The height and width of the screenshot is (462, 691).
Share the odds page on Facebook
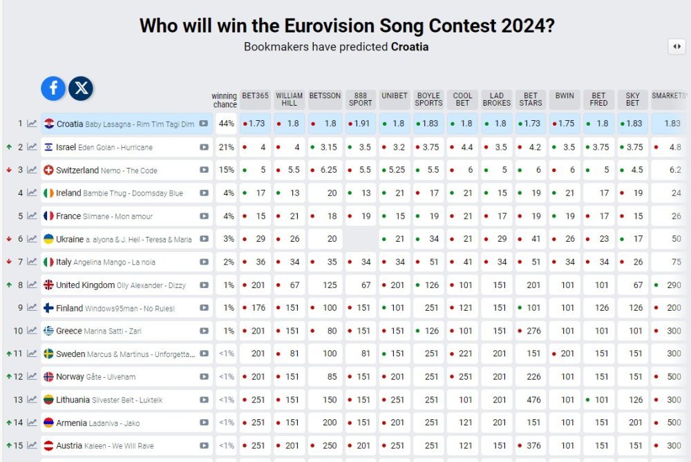point(53,88)
